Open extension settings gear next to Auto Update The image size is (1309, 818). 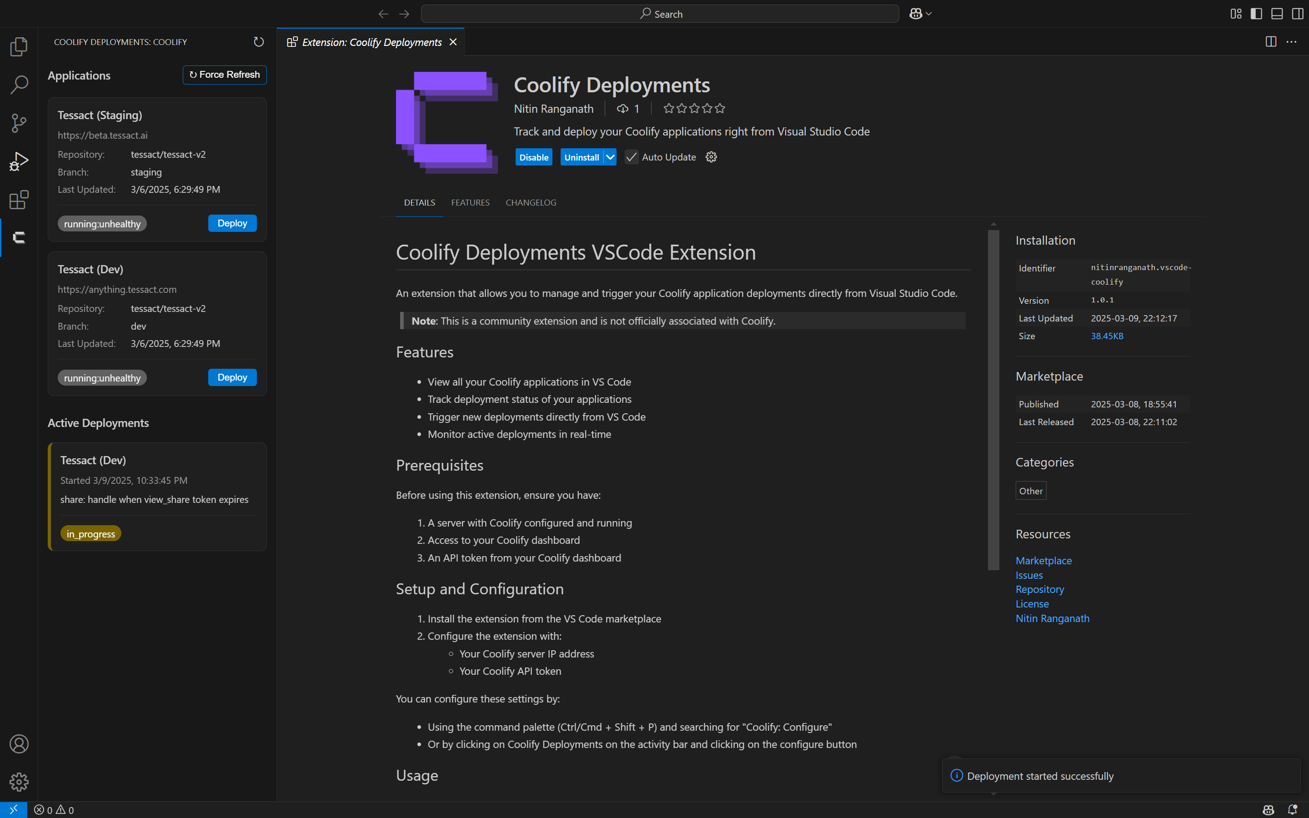tap(711, 157)
